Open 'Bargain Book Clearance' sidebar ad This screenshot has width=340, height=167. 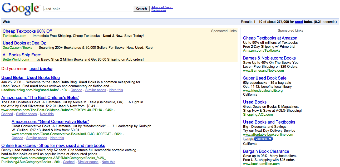coord(266,151)
